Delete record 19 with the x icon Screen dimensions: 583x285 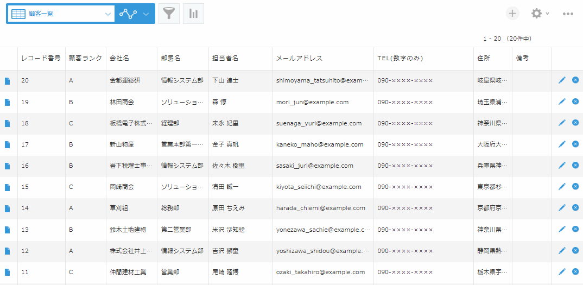tap(575, 102)
